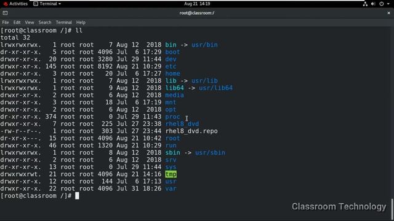Open the Search menu

click(45, 22)
